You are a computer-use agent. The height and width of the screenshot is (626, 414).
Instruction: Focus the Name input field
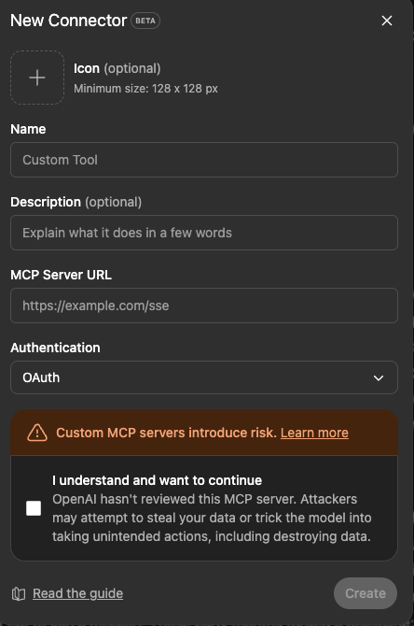pyautogui.click(x=204, y=160)
